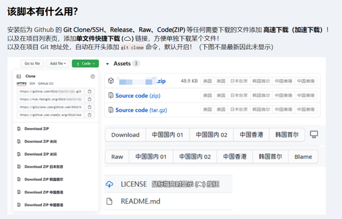Screen dimensions: 342x219
Task: Copy the hub.fastgit.org clone URL
Action: click(x=90, y=99)
